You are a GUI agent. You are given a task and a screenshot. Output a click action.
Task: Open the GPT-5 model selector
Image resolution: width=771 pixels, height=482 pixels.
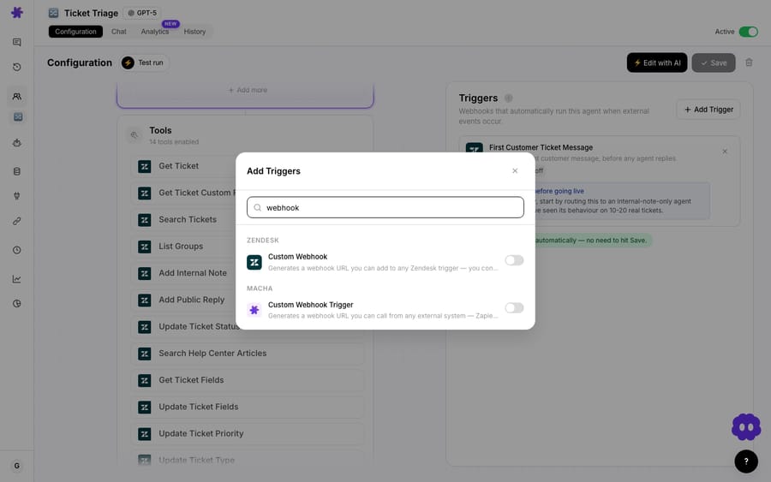tap(142, 13)
